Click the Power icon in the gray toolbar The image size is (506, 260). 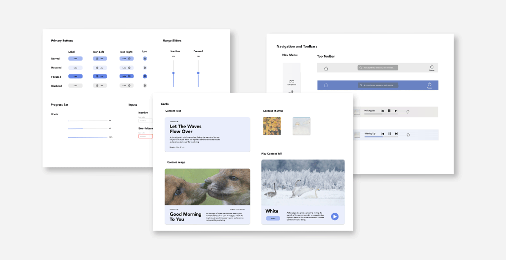coord(431,67)
